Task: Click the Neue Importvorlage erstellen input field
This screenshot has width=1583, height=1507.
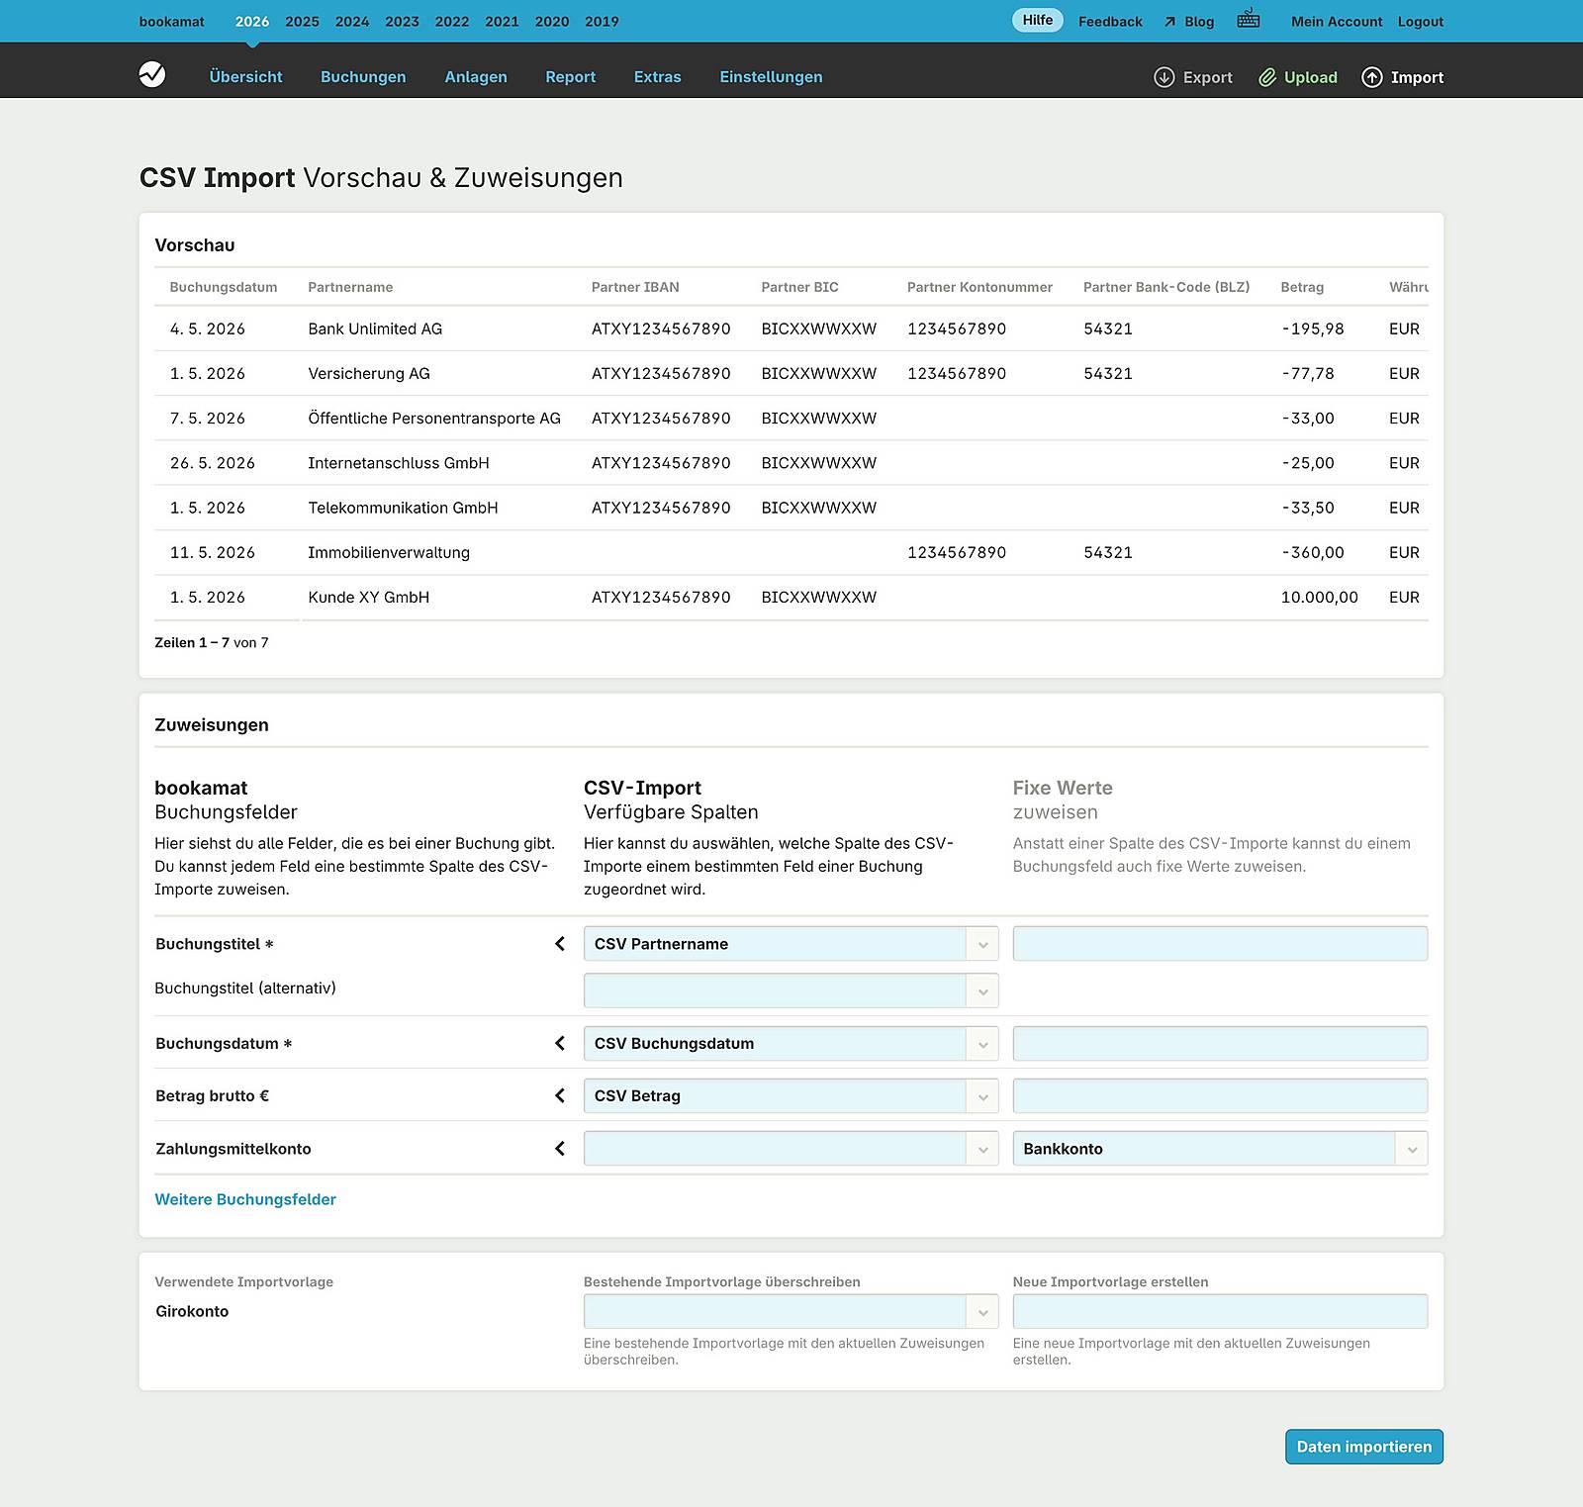Action: 1220,1310
